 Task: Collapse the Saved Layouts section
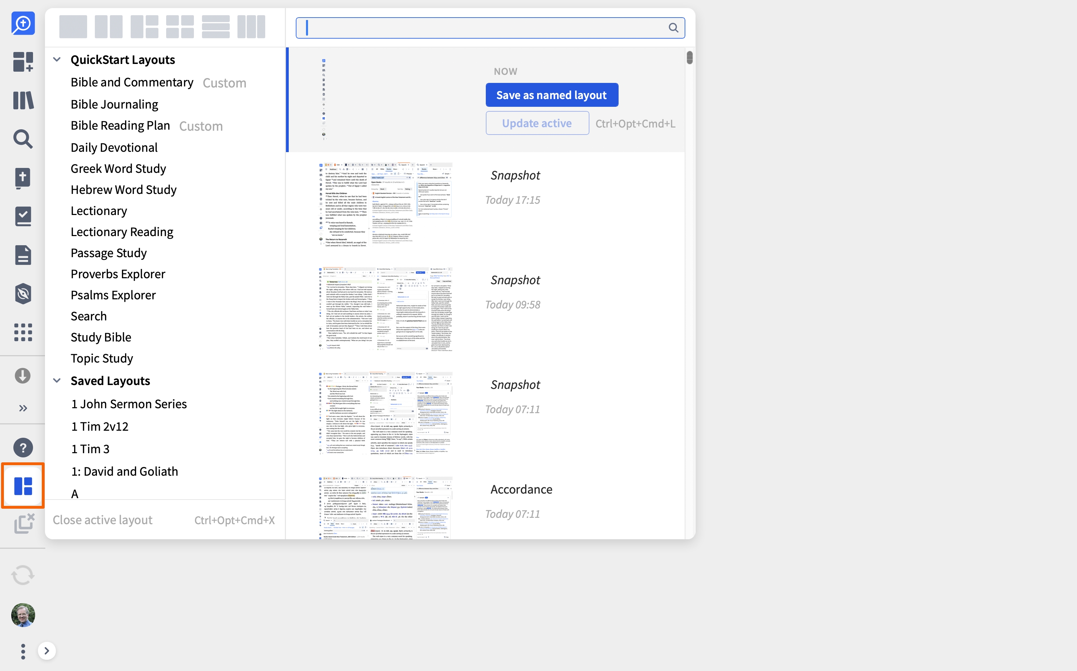[x=57, y=381]
